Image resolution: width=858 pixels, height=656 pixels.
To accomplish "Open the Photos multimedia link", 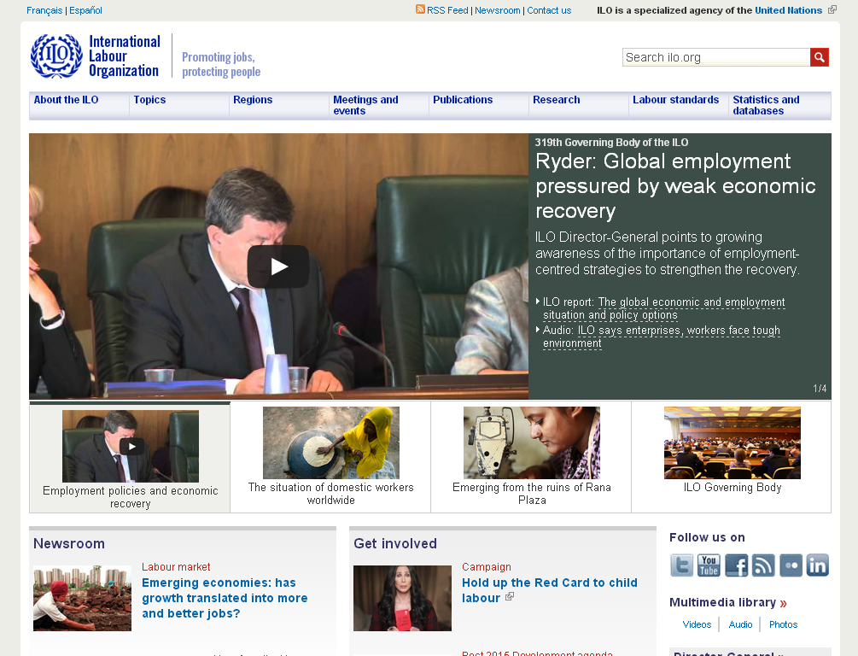I will pyautogui.click(x=783, y=624).
